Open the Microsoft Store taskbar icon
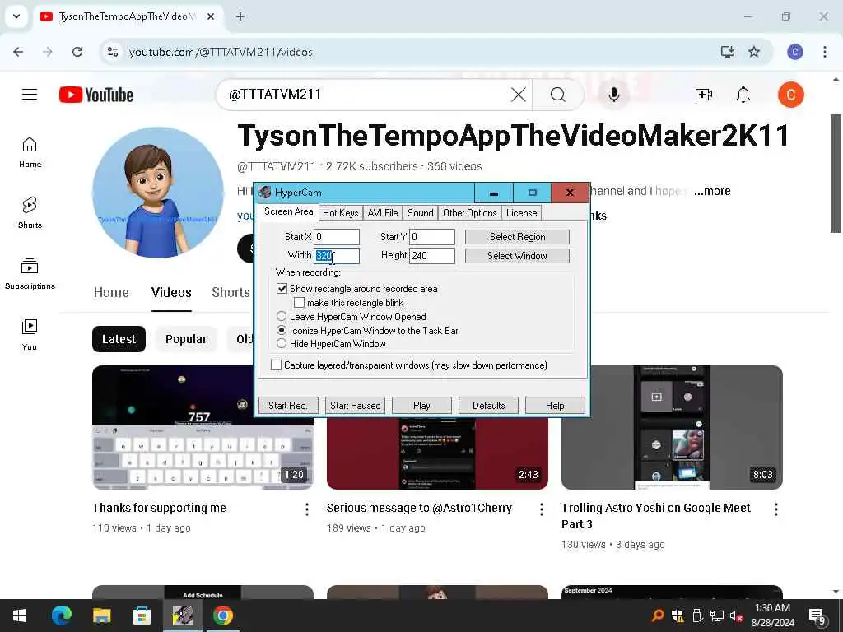The width and height of the screenshot is (843, 632). 142,616
